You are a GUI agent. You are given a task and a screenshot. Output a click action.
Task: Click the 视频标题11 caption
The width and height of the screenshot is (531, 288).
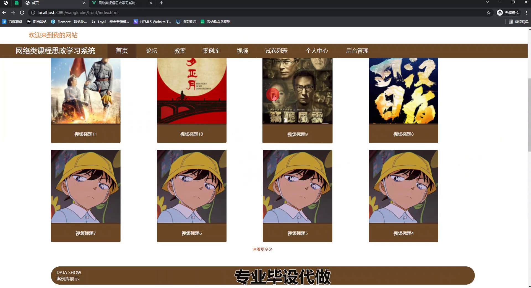click(x=86, y=134)
